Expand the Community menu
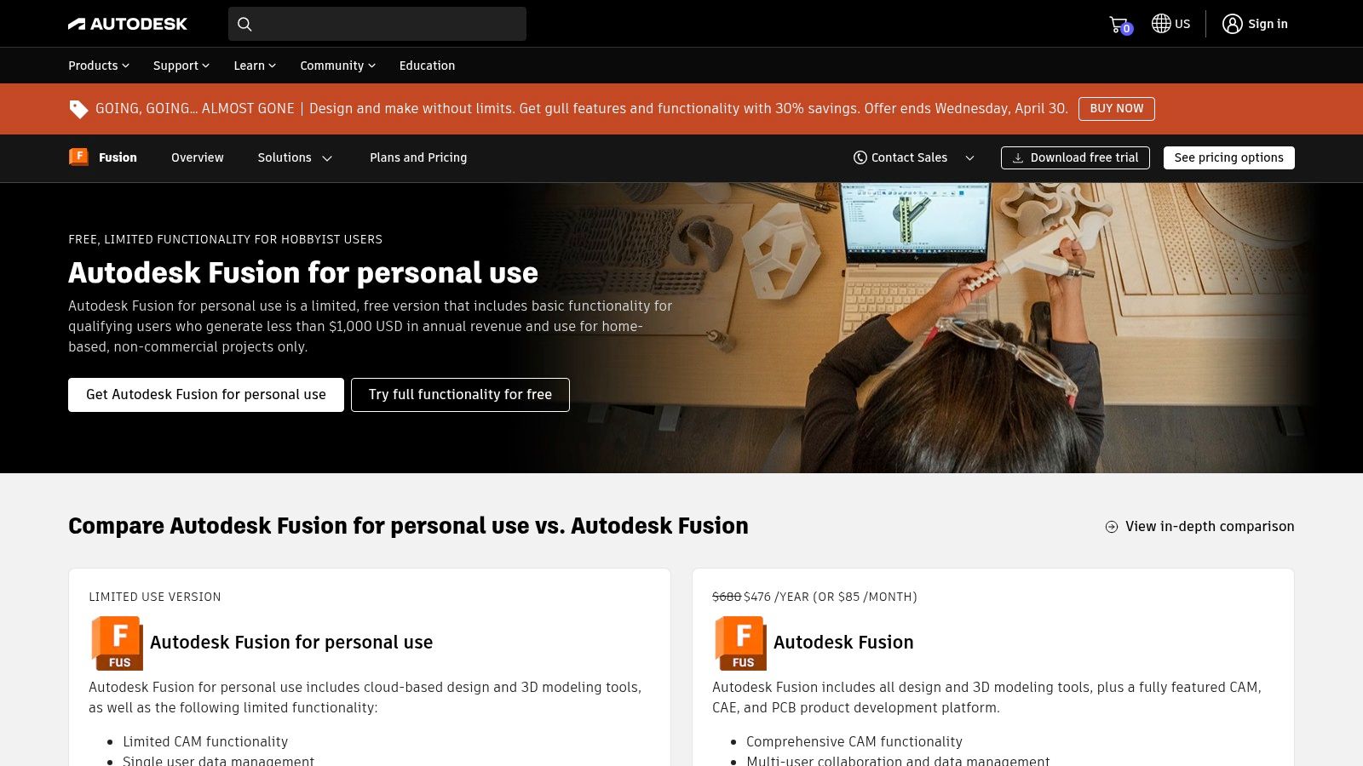1363x766 pixels. tap(337, 66)
